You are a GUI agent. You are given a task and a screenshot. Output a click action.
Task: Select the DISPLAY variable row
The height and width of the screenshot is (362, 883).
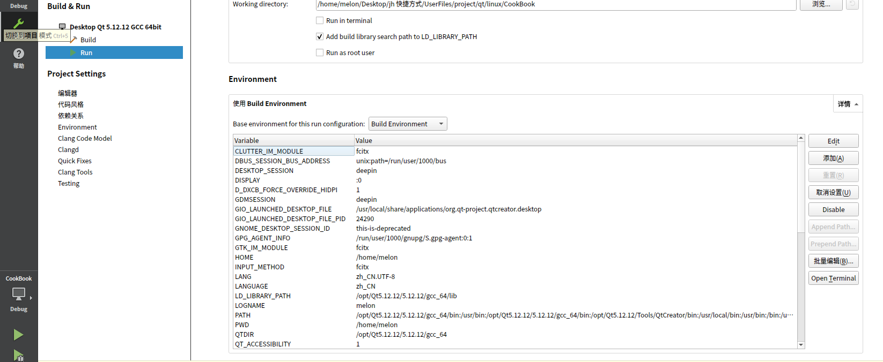[x=515, y=180]
